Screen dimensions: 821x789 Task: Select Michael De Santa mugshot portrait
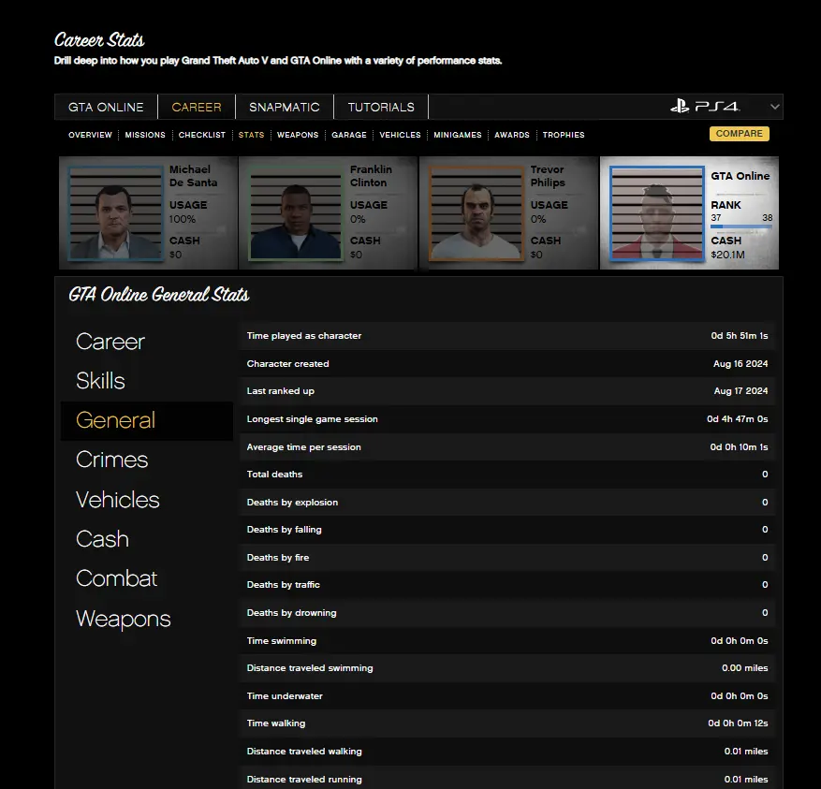[x=115, y=213]
